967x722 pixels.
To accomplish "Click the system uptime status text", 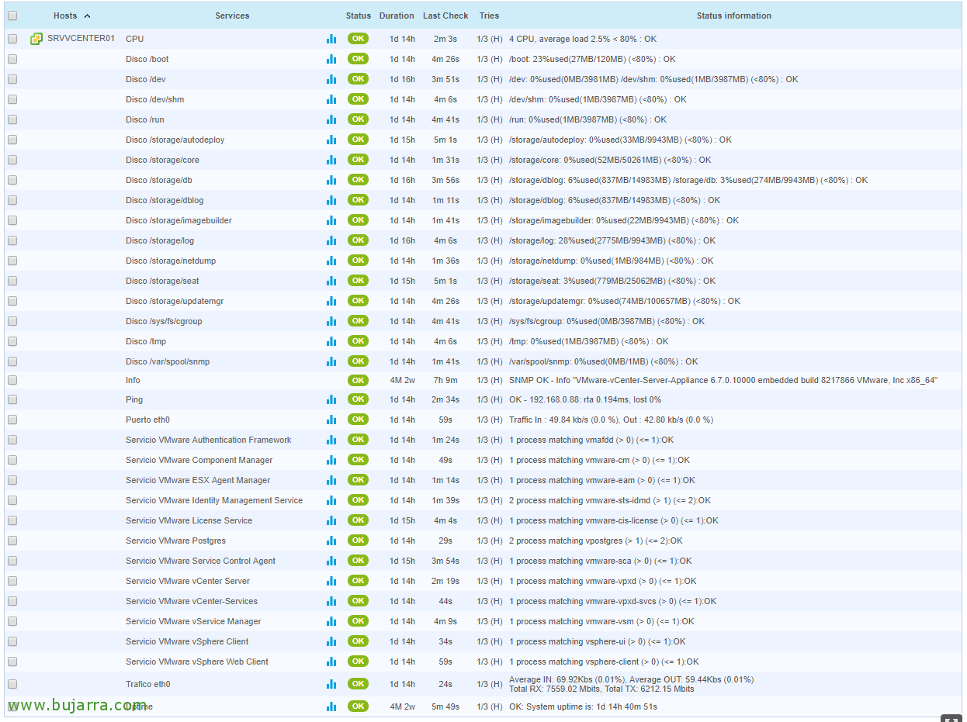I will point(583,706).
